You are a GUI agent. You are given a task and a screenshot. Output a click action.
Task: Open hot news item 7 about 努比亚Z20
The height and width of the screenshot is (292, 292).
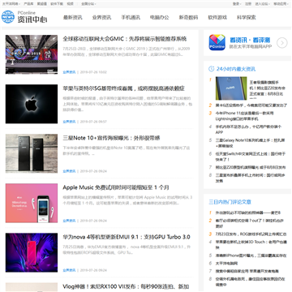251,167
